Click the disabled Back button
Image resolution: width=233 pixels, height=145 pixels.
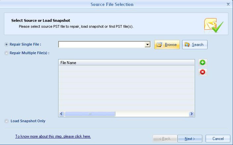(x=165, y=139)
